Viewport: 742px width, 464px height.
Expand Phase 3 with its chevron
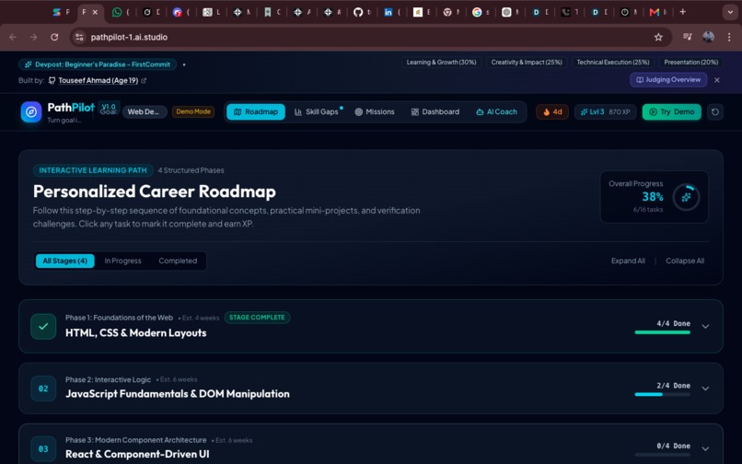coord(705,448)
